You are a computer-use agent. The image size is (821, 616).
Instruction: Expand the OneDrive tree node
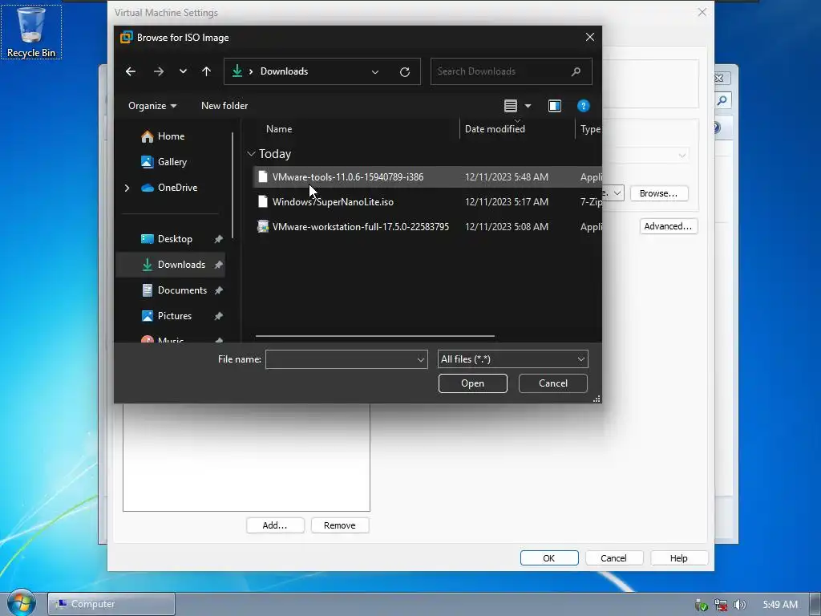click(x=127, y=188)
